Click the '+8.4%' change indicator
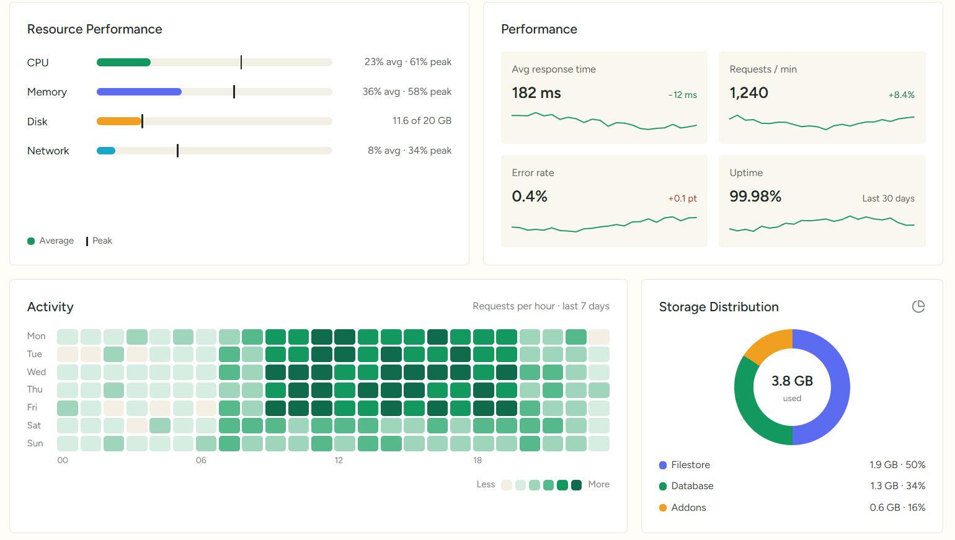The width and height of the screenshot is (955, 540). 901,95
